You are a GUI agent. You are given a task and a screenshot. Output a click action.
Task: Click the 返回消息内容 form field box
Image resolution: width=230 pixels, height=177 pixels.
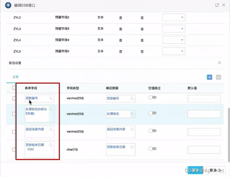coord(39,132)
